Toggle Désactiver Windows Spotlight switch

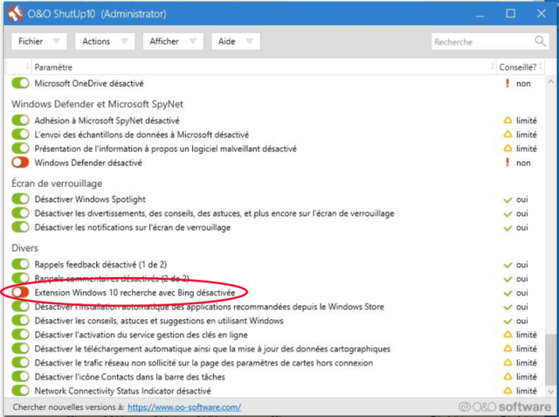coord(20,199)
